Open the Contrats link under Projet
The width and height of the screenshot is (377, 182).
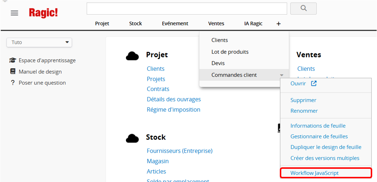pyautogui.click(x=158, y=89)
